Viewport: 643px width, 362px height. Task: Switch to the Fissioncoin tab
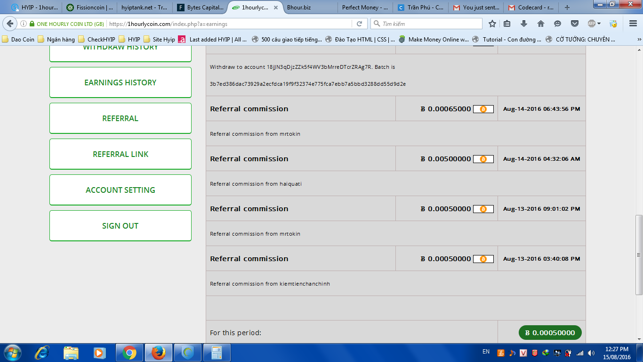[89, 8]
